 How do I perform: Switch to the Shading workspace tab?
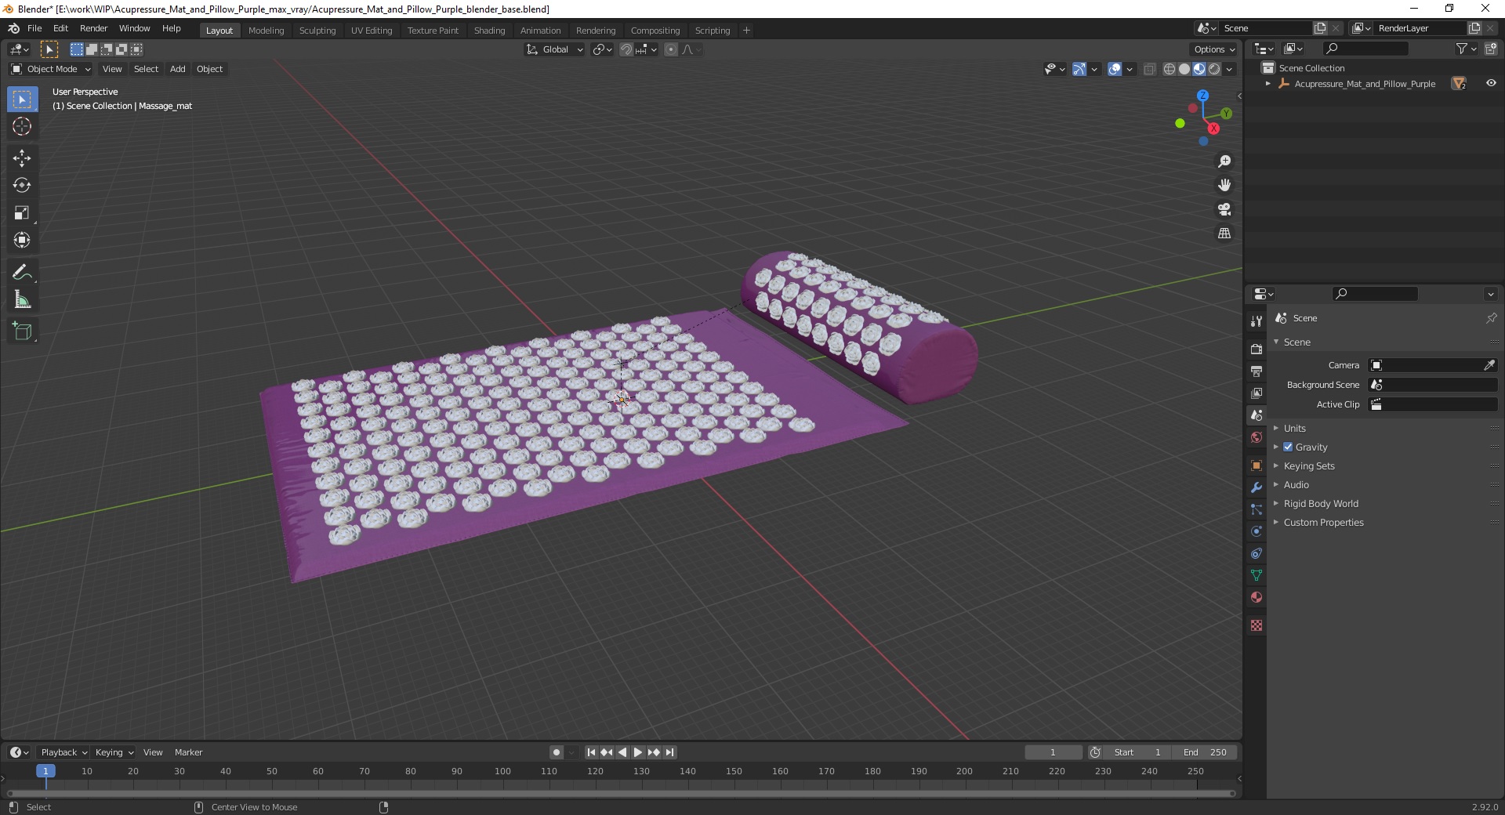pyautogui.click(x=489, y=31)
